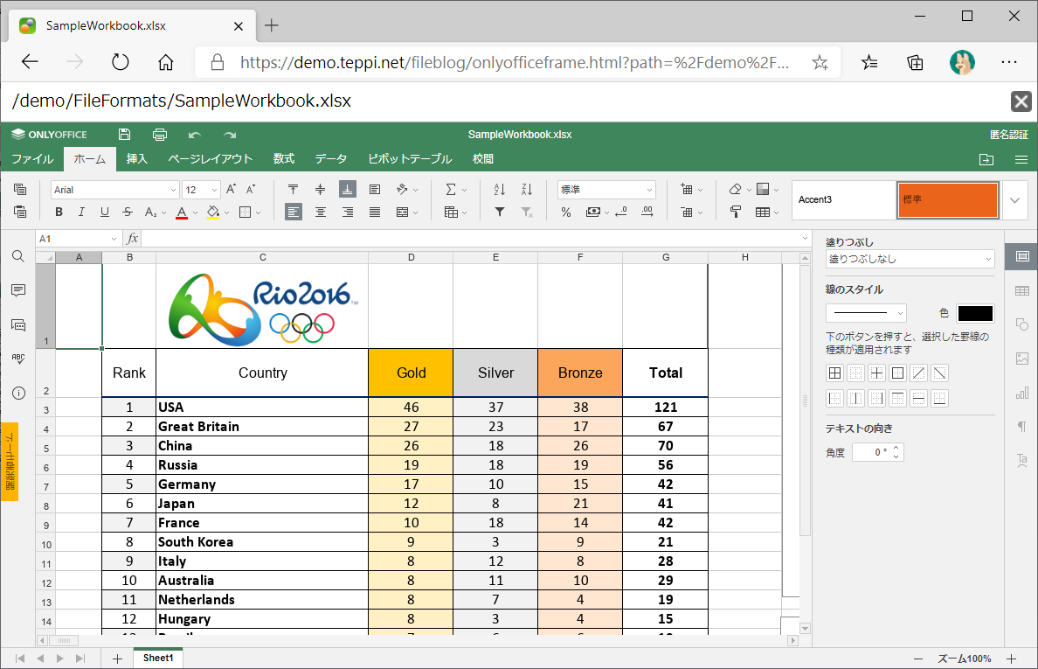Open the number format dropdown
Screen dimensions: 1038x669
click(x=648, y=190)
